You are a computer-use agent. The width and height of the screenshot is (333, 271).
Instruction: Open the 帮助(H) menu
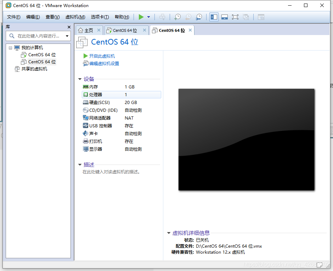point(122,17)
